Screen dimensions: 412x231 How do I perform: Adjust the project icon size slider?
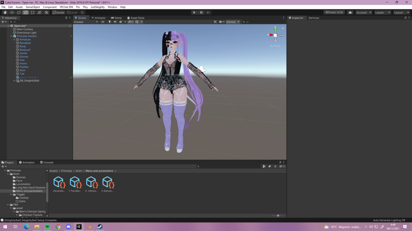277,215
